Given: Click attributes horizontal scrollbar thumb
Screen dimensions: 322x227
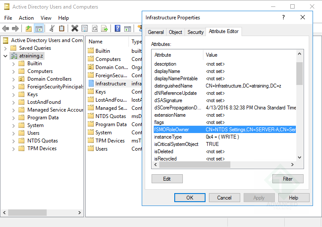Looking at the screenshot, I should (195, 164).
